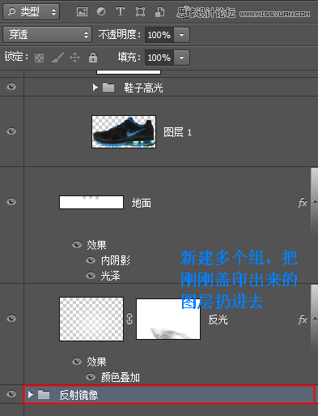318x416 pixels.
Task: Expand the 鞋子高光 group triangle
Action: tap(95, 88)
